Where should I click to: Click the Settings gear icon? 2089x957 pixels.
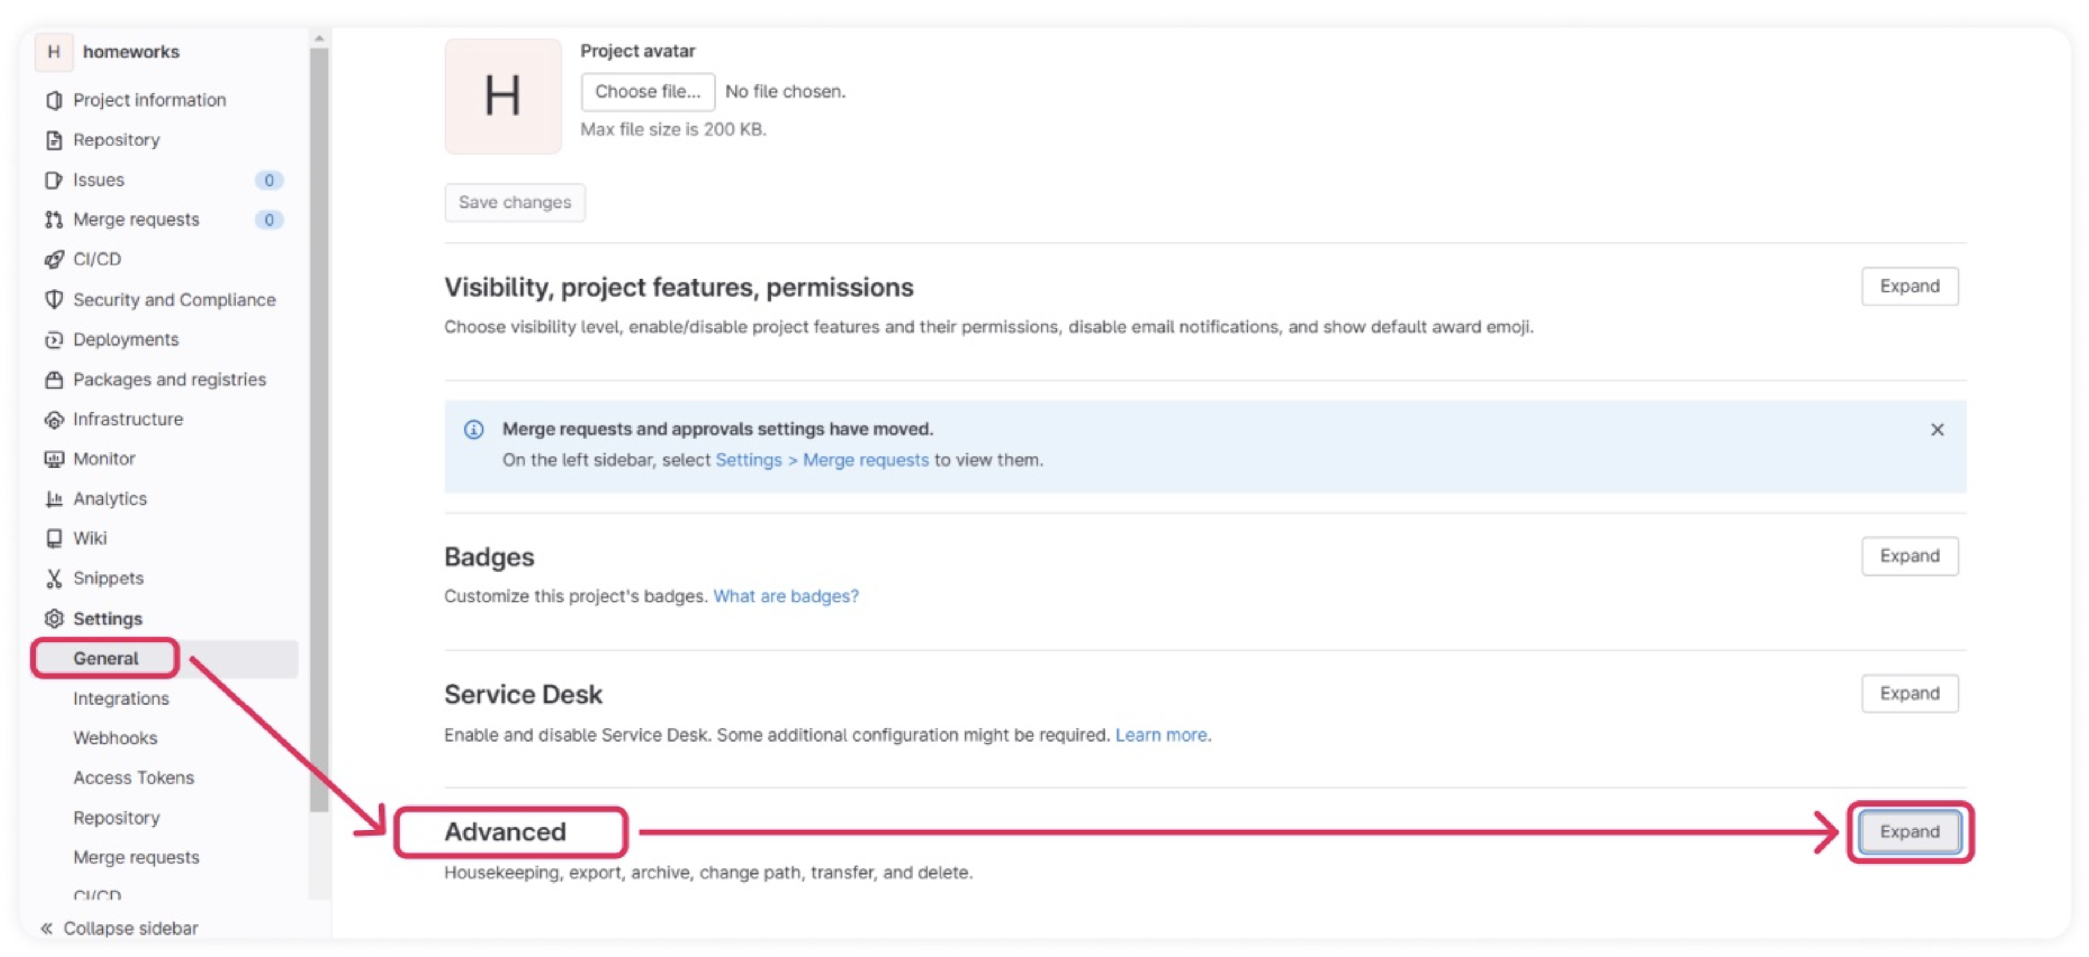pos(53,618)
